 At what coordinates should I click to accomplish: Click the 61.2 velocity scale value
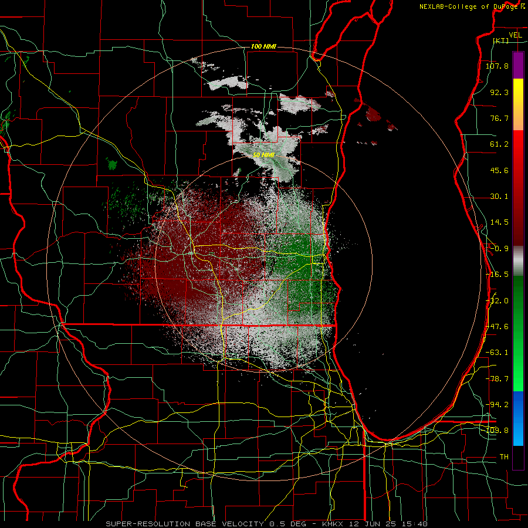coord(499,144)
